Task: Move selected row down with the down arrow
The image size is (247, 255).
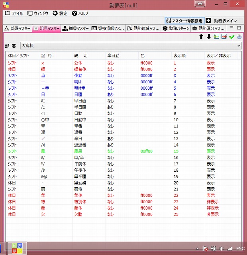Action: 209,37
